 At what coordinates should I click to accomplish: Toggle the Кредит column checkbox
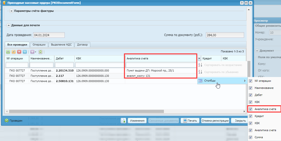251,116
